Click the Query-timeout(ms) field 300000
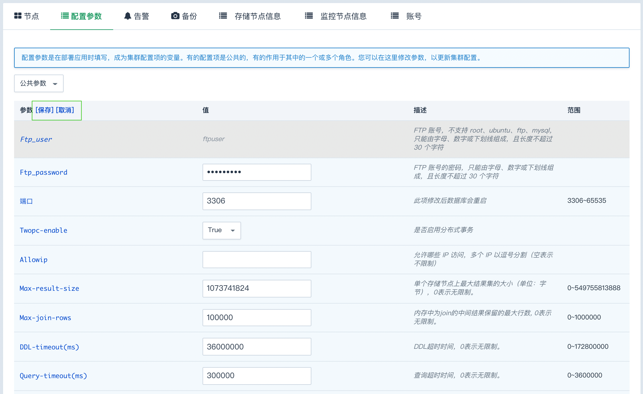The height and width of the screenshot is (394, 643). click(257, 376)
